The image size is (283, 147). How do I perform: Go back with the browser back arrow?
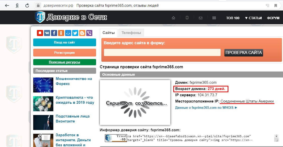(7, 5)
